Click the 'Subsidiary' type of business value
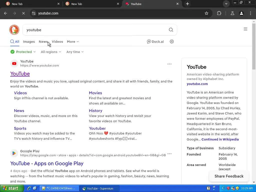Viewport: 256px width, 192px height. pyautogui.click(x=227, y=148)
